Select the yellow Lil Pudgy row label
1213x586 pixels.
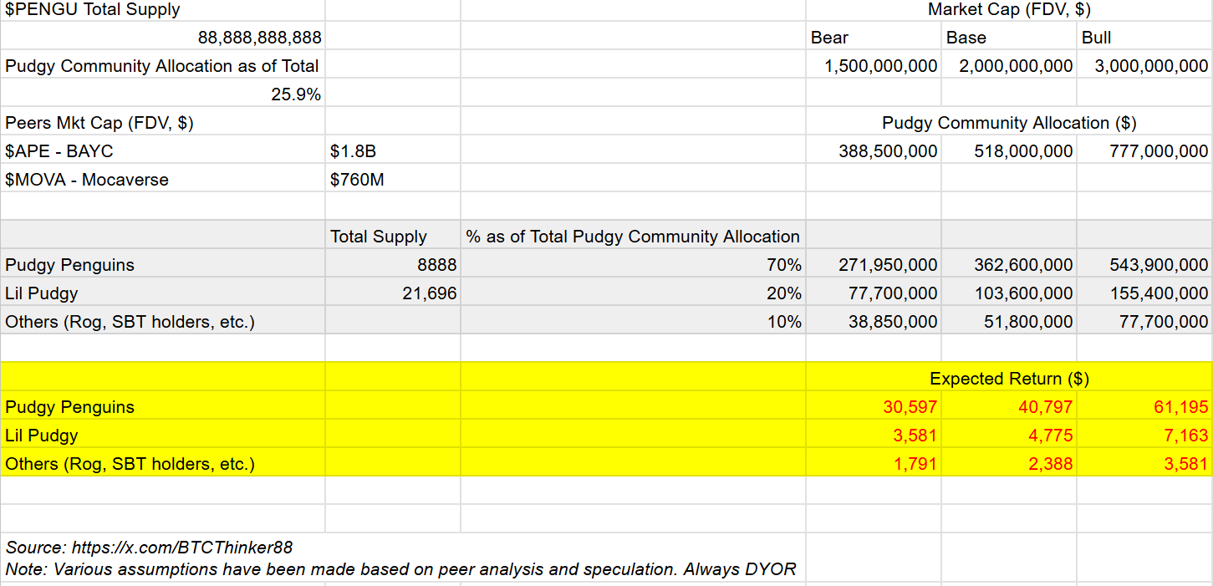[x=42, y=436]
